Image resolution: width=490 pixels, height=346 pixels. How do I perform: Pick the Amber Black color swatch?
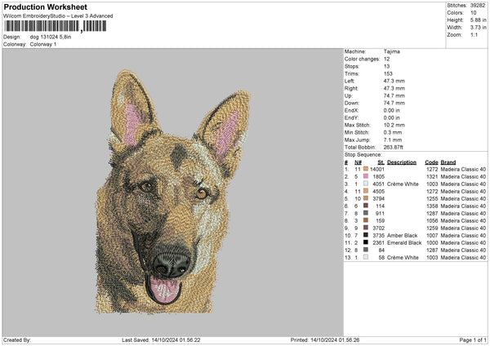[365, 235]
